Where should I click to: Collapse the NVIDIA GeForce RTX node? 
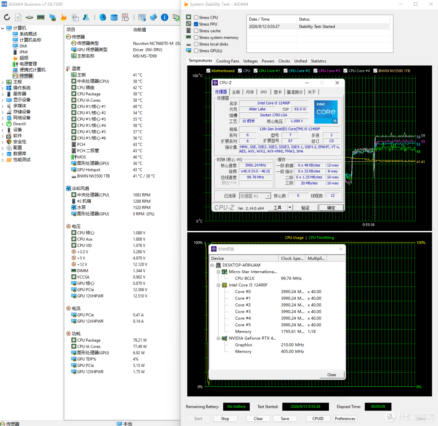click(219, 338)
